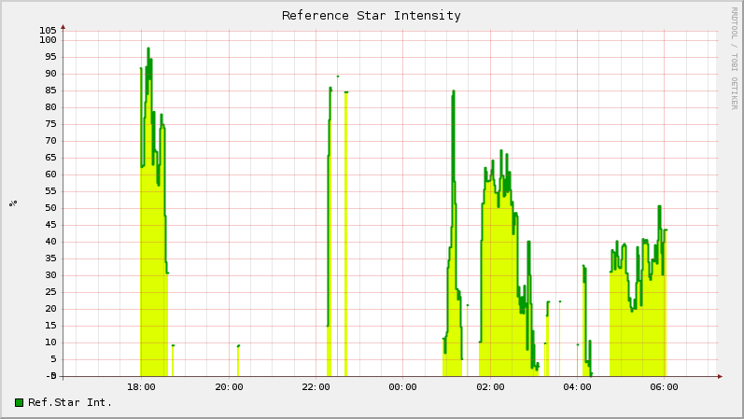The height and width of the screenshot is (419, 744).
Task: Click the 'Reference Star Intensity' chart title
Action: click(x=371, y=16)
